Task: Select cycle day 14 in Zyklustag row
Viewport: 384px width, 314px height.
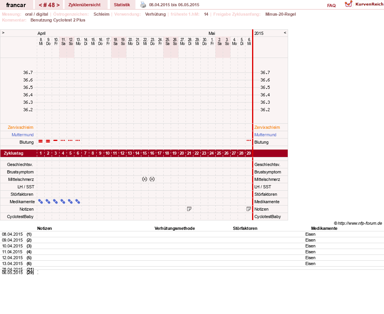Action: pyautogui.click(x=137, y=153)
